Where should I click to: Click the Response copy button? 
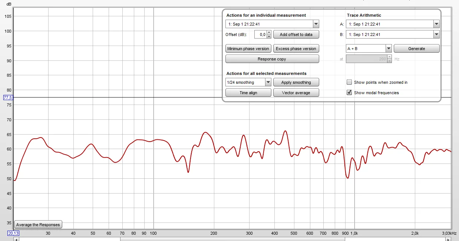pos(272,59)
